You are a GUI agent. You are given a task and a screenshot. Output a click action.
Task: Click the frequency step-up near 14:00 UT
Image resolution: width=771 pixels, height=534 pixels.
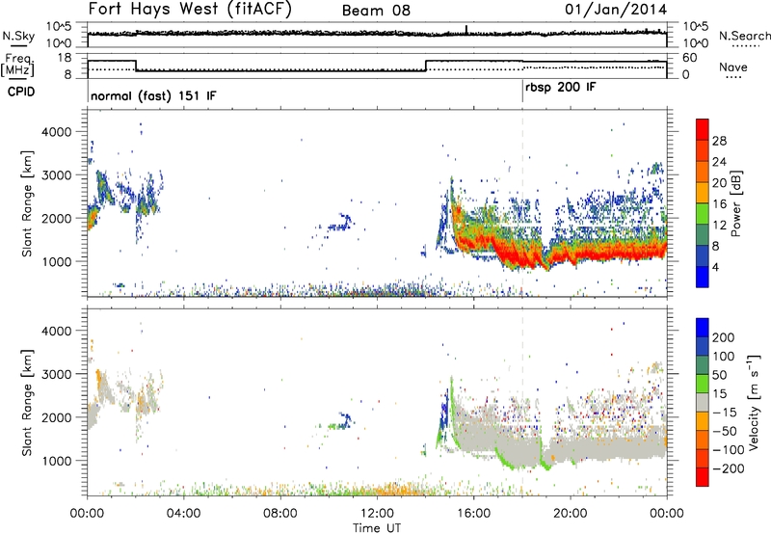click(x=426, y=66)
